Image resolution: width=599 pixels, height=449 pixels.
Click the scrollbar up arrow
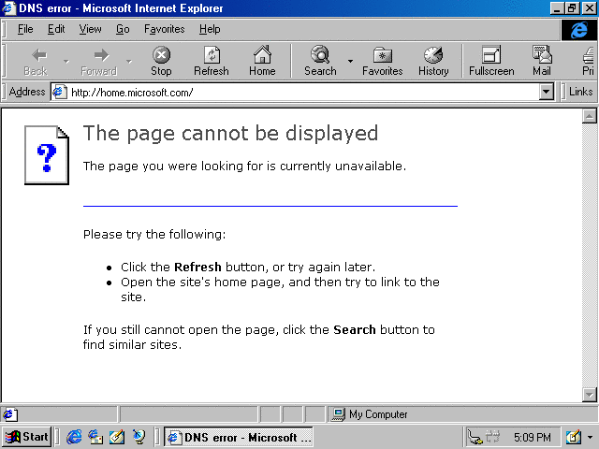tap(589, 116)
